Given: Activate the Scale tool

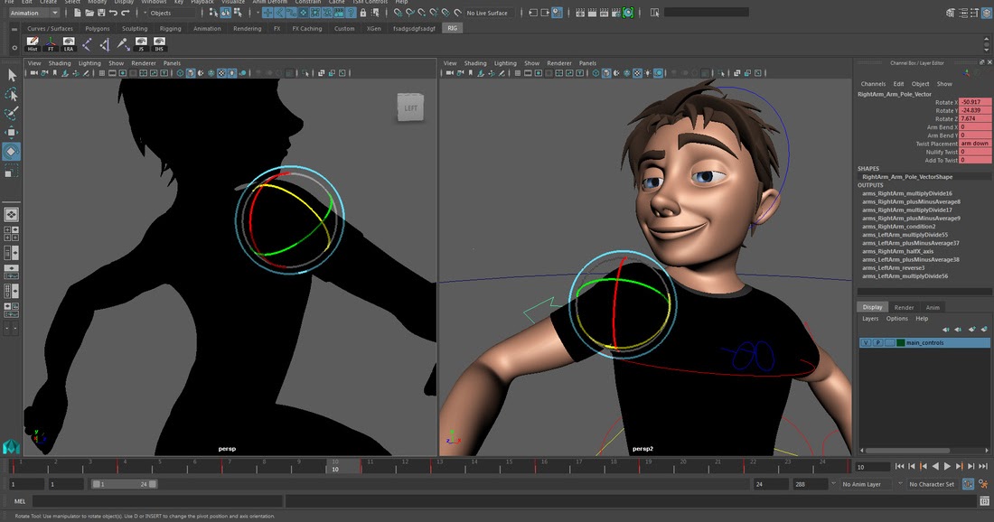Looking at the screenshot, I should coord(12,171).
